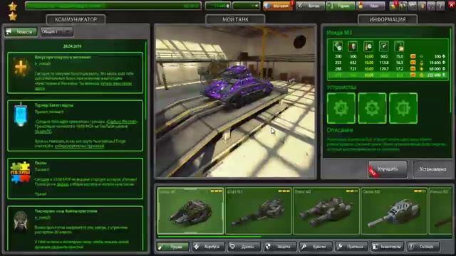This screenshot has width=456, height=256.
Task: Switch to the Новости news tab
Action: [x=21, y=31]
